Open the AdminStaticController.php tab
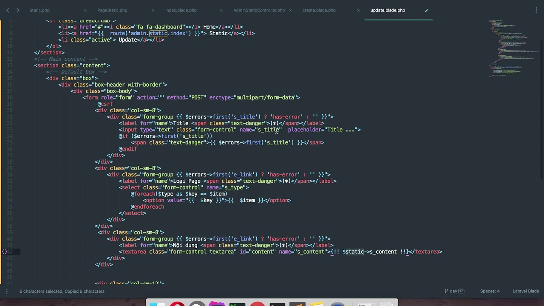This screenshot has width=544, height=306. point(259,10)
